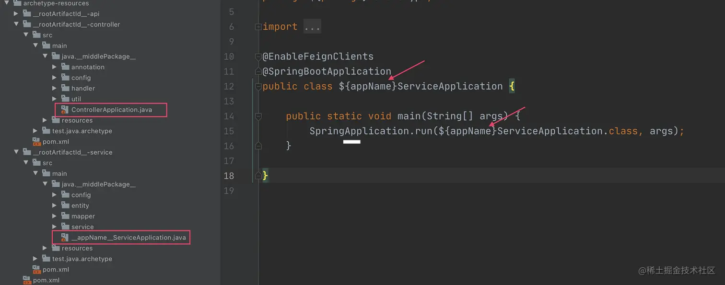Click line number 19 in the gutter

click(229, 191)
